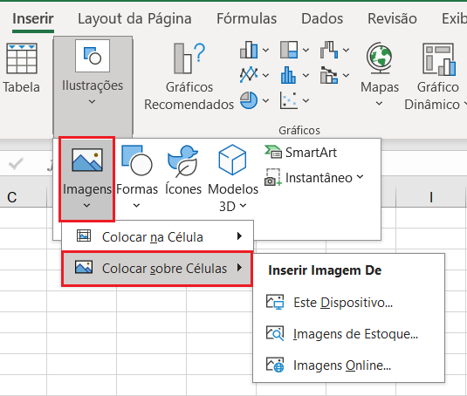Expand the column chart dropdown arrow
The height and width of the screenshot is (396, 467).
click(x=265, y=50)
